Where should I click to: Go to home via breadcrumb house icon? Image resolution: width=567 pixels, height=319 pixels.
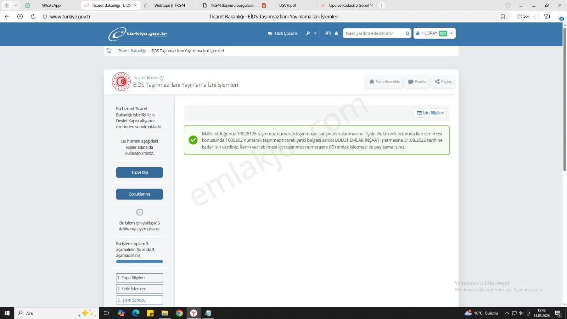109,51
